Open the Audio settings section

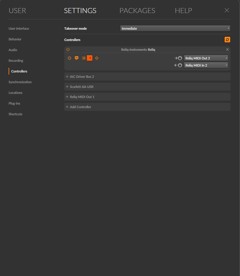13,50
